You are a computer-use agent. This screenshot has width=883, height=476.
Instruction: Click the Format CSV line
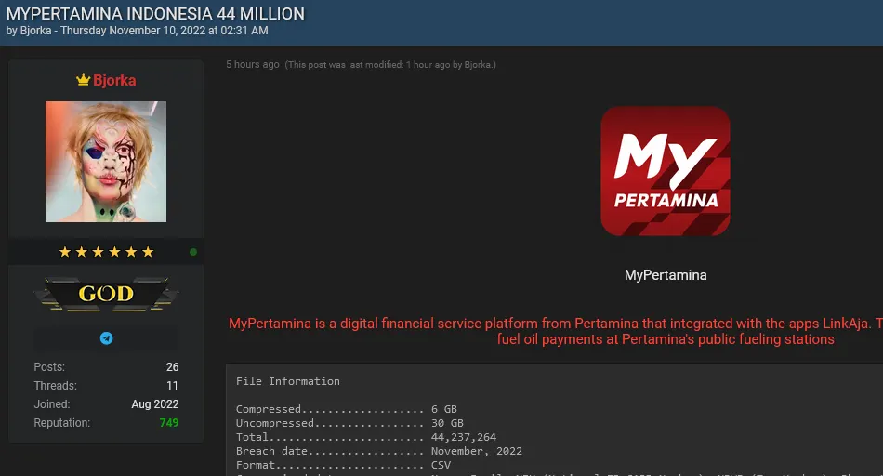(x=344, y=465)
